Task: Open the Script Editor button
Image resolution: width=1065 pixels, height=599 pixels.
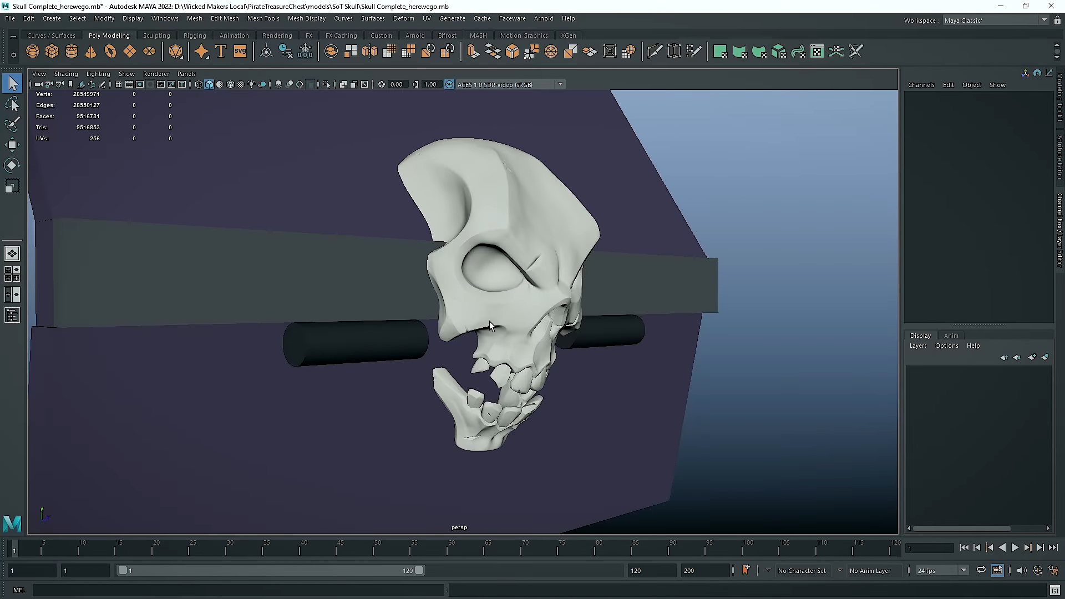Action: coord(1054,590)
